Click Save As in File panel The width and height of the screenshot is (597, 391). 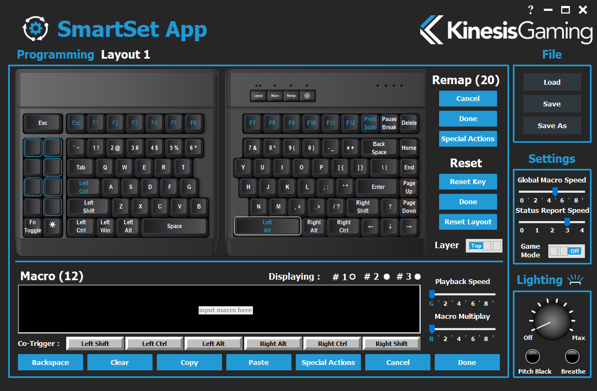(x=552, y=125)
